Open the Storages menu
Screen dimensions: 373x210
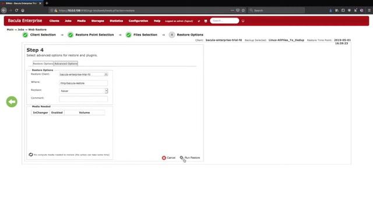[x=97, y=21]
